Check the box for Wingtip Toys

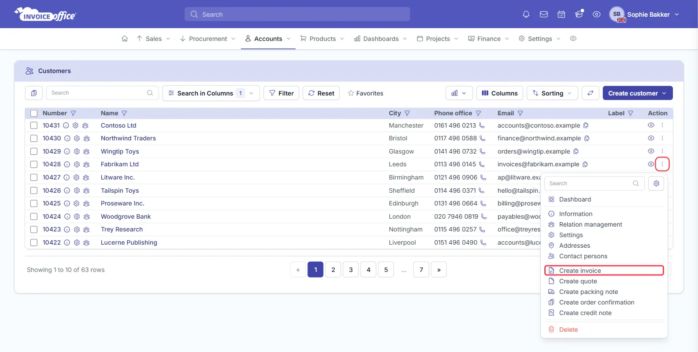pos(34,151)
